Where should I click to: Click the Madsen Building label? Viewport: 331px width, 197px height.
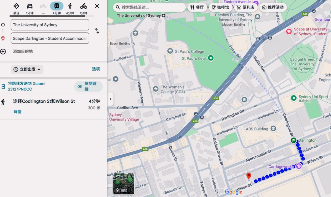[233, 24]
